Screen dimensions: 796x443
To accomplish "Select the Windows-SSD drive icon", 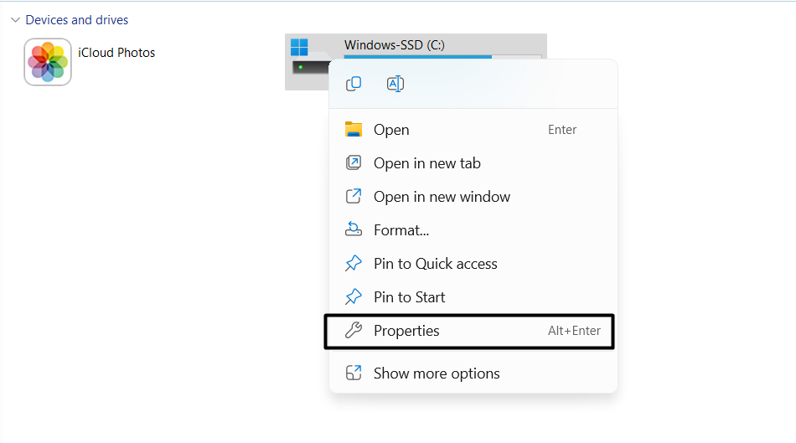I will [x=307, y=59].
